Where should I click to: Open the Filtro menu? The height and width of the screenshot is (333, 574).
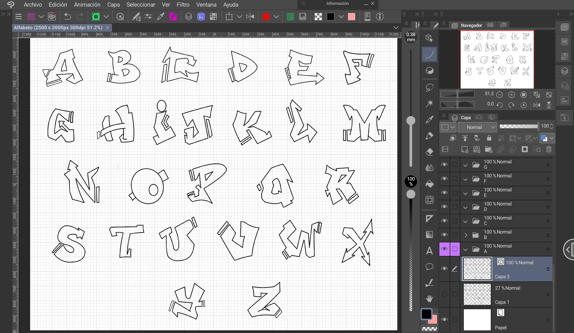(183, 5)
